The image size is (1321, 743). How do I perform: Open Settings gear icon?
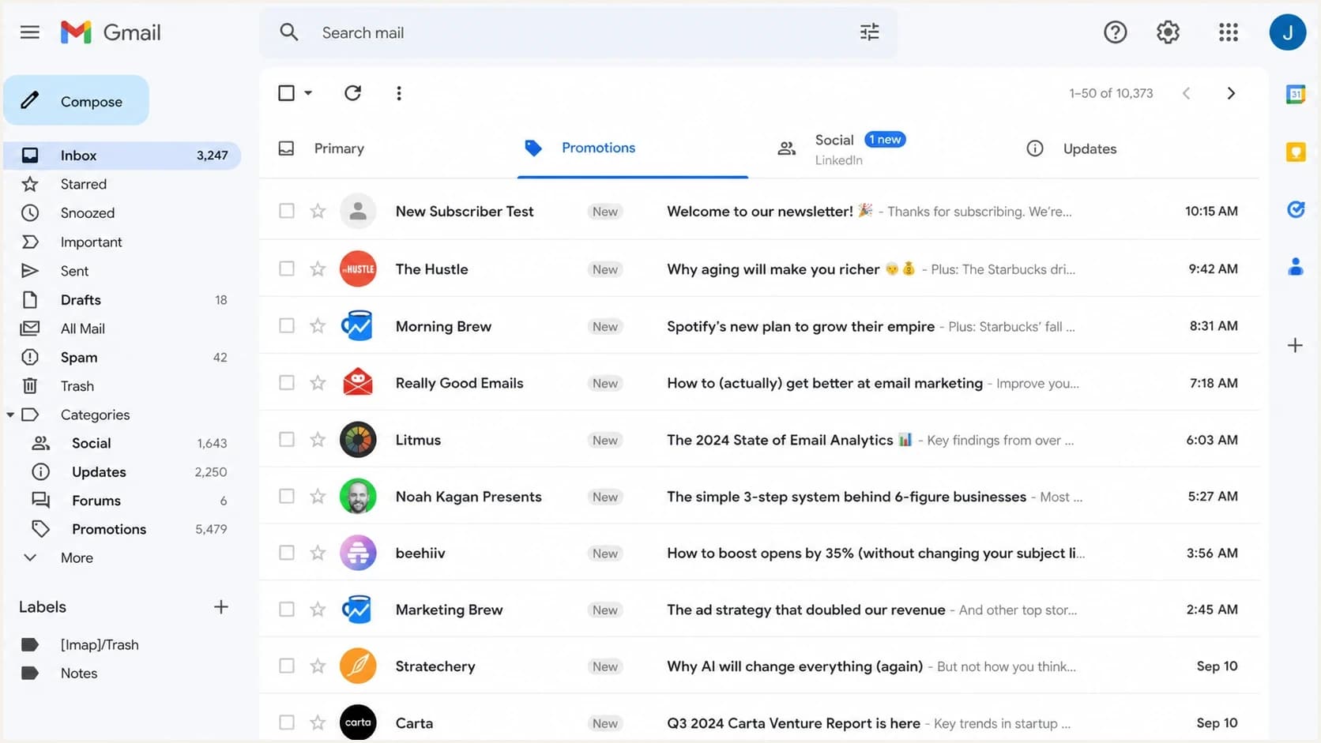(1168, 32)
